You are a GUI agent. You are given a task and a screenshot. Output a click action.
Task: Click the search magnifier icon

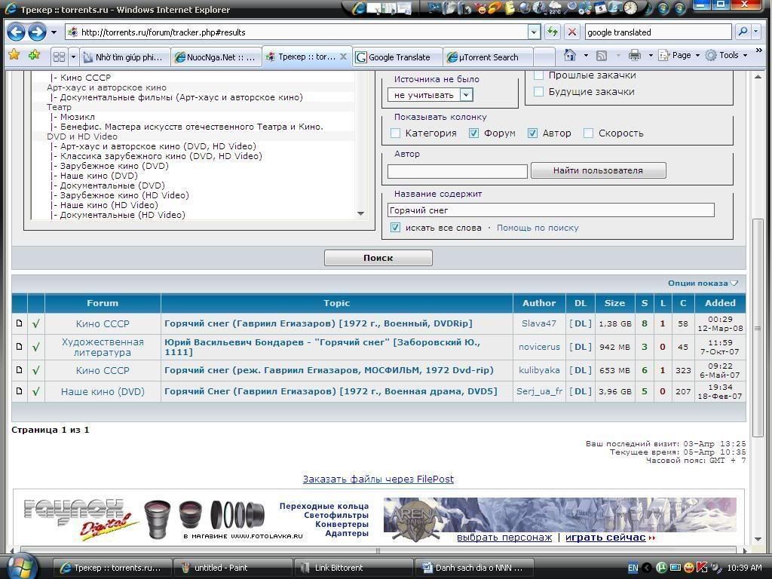tap(743, 32)
